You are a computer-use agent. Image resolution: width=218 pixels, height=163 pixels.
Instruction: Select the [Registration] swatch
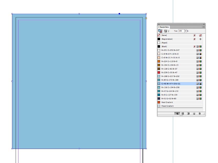(180, 39)
